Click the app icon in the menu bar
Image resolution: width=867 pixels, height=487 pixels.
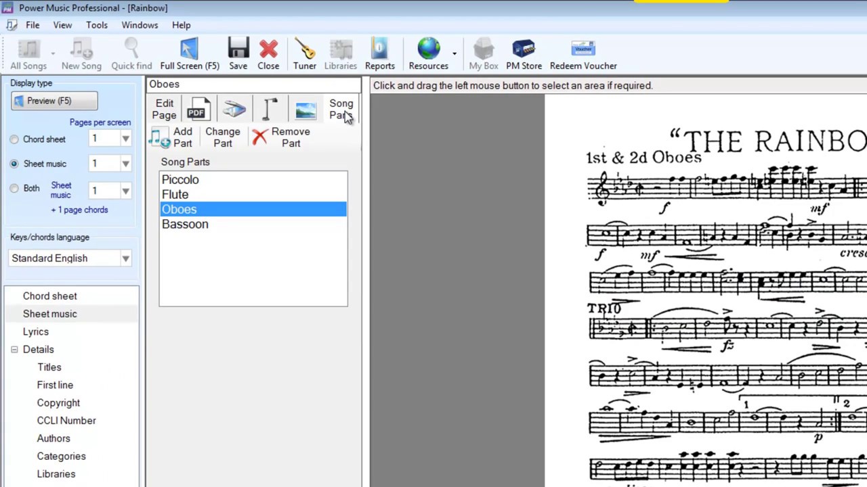[12, 25]
